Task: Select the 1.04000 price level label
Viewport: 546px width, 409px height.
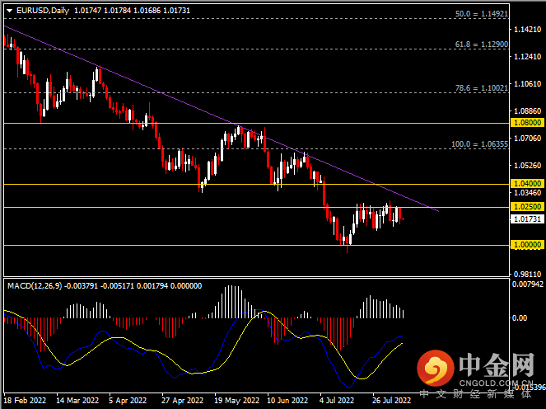Action: (527, 183)
